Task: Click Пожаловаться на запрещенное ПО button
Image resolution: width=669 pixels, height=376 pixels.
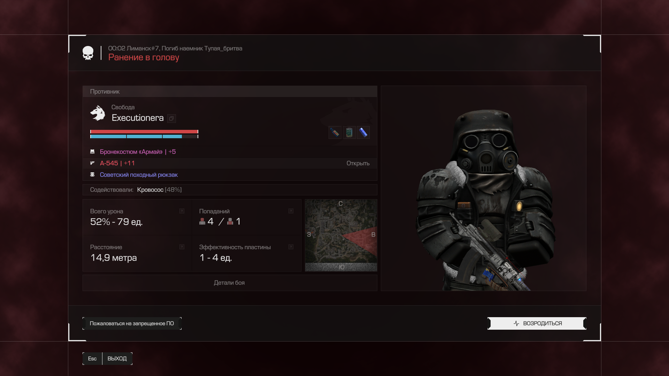Action: pos(132,323)
